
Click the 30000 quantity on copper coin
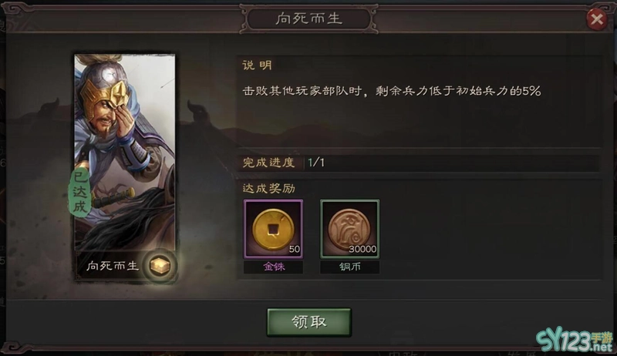tap(362, 249)
